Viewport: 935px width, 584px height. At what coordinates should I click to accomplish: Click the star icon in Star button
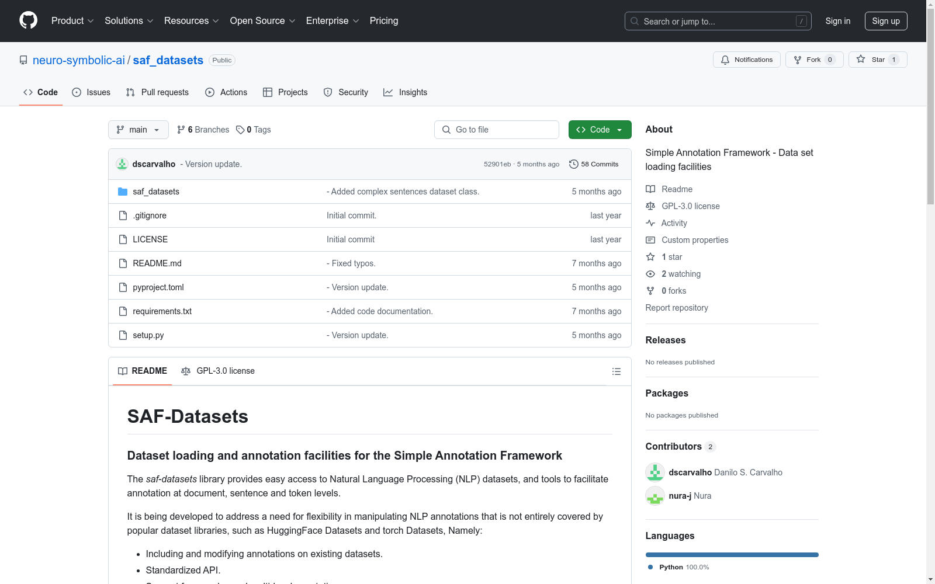pyautogui.click(x=861, y=59)
